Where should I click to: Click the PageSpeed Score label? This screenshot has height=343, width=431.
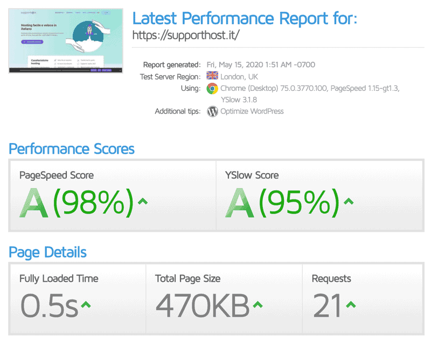[57, 175]
